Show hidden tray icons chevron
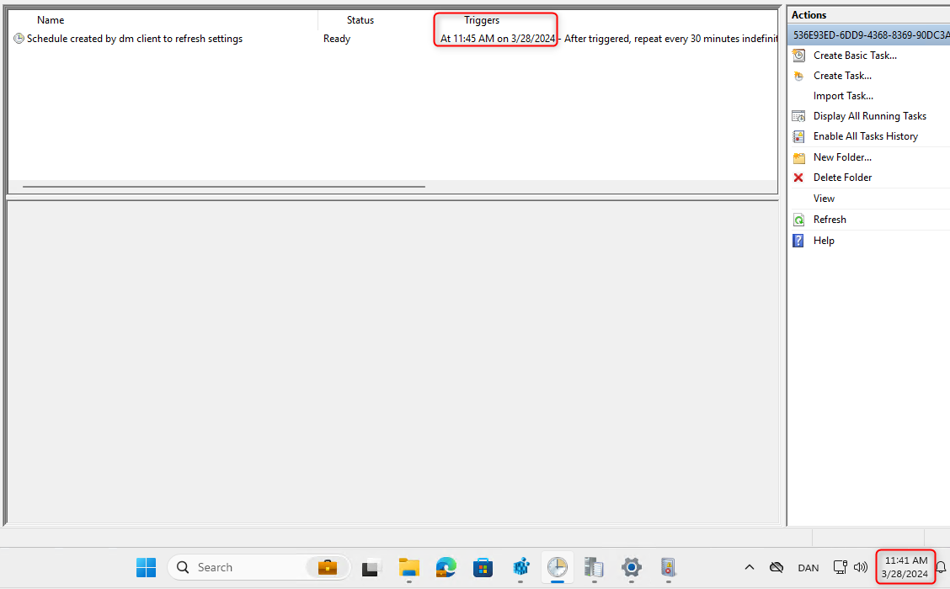Screen dimensions: 950x589 pos(750,567)
